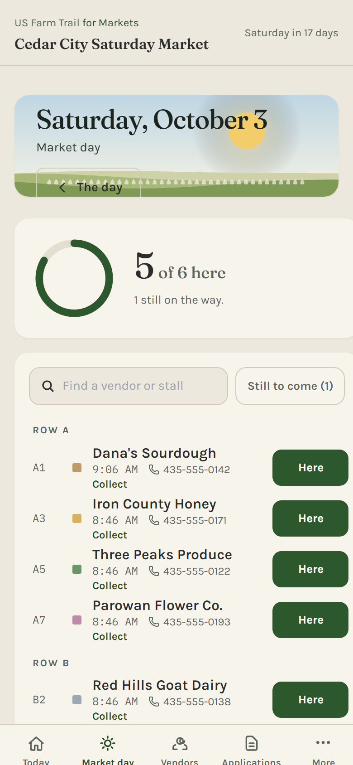Screen dimensions: 353x765
Task: Toggle Here status for Red Hills Goat Dairy
Action: pos(310,700)
